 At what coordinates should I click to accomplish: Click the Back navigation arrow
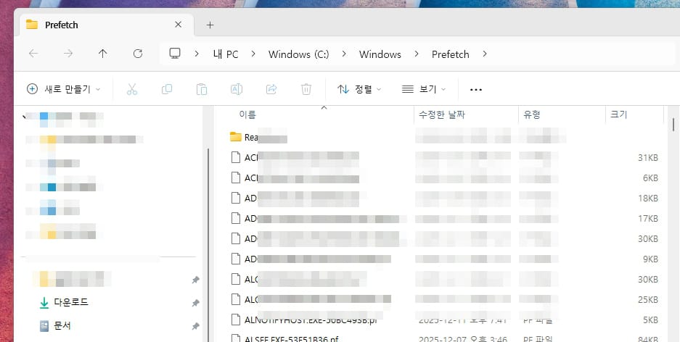(x=33, y=54)
